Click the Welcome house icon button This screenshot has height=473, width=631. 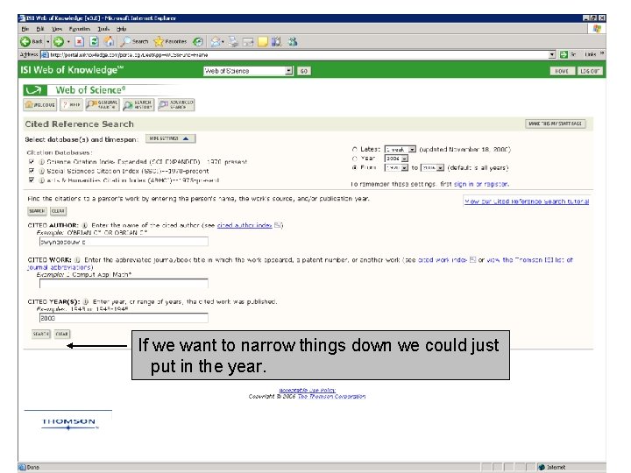[x=39, y=104]
